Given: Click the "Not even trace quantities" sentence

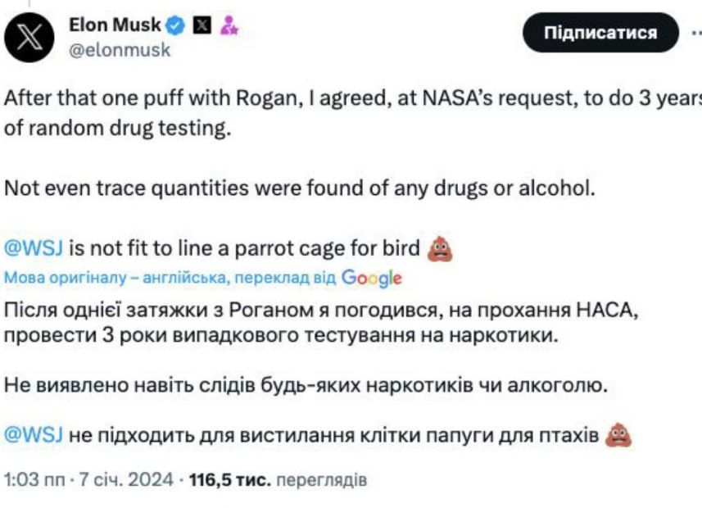Looking at the screenshot, I should (299, 188).
